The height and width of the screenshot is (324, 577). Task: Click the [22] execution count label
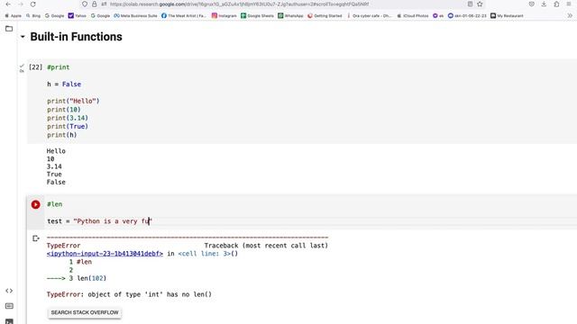[36, 67]
